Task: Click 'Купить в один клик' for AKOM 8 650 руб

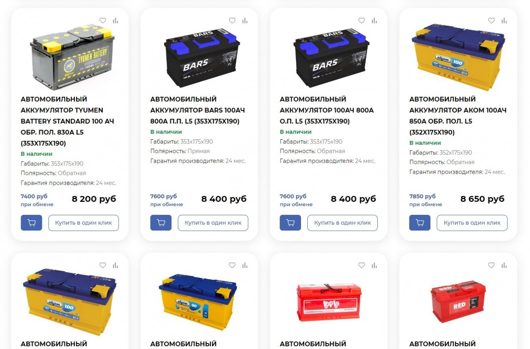Action: (x=472, y=223)
